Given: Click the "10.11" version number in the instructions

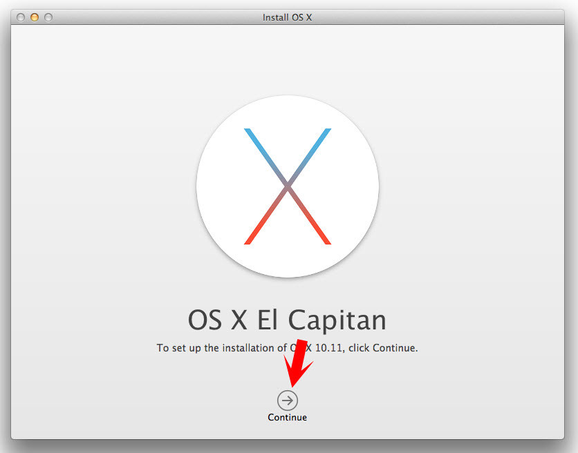Looking at the screenshot, I should pos(330,348).
